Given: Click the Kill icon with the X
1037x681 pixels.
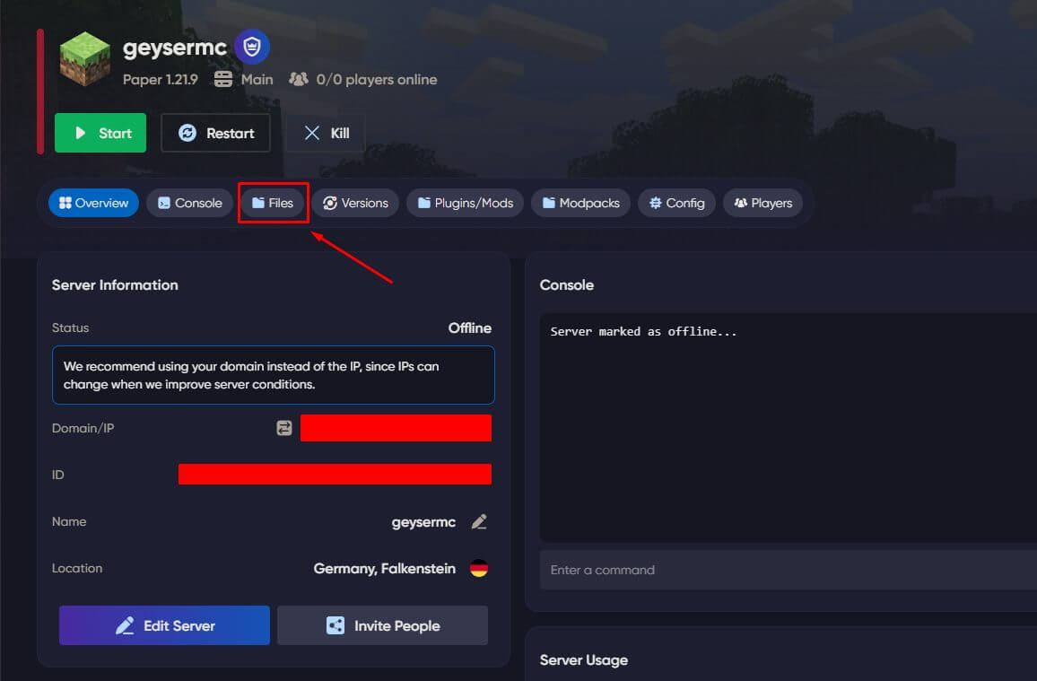Looking at the screenshot, I should point(311,133).
